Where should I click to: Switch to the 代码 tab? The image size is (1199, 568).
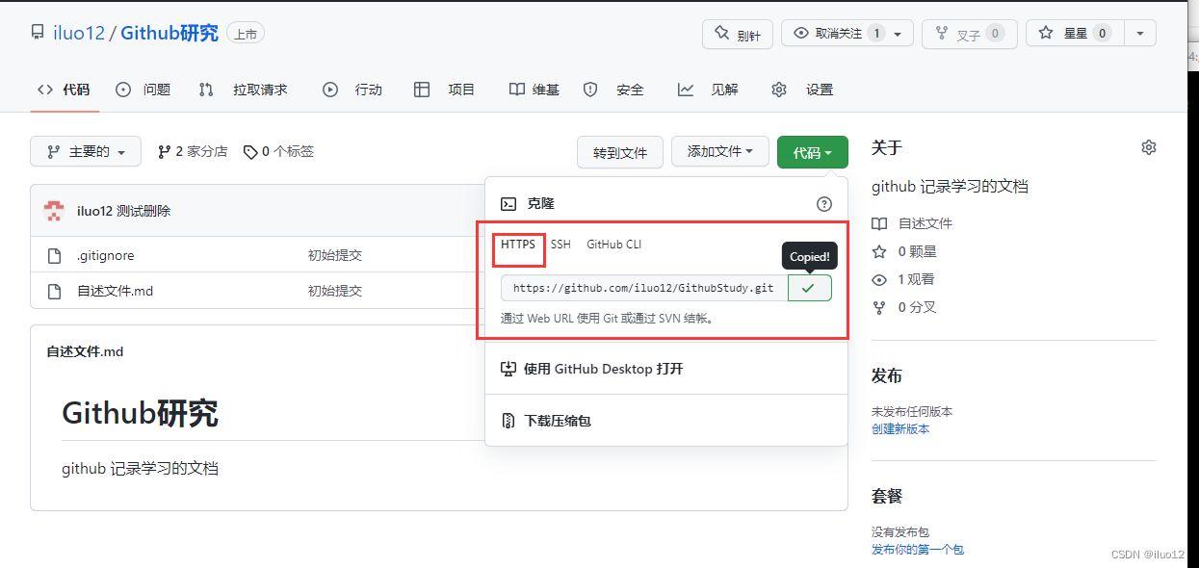[x=65, y=90]
